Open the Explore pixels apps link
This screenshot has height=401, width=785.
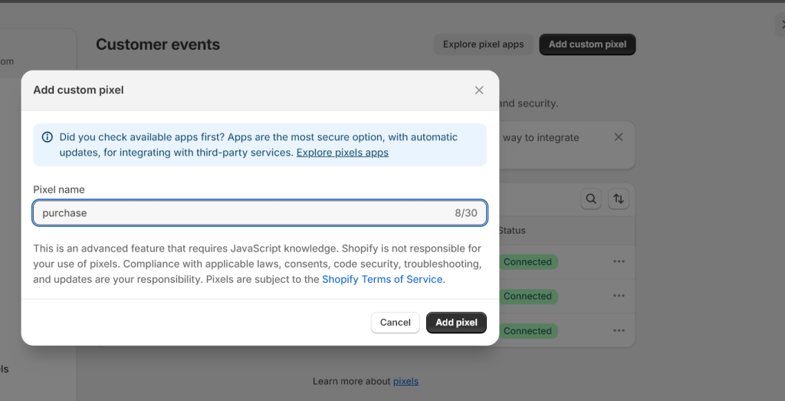[x=342, y=153]
